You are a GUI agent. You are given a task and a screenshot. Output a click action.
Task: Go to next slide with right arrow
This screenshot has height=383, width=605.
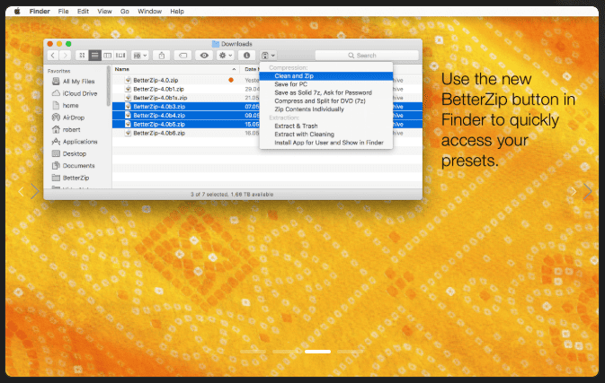tap(588, 191)
